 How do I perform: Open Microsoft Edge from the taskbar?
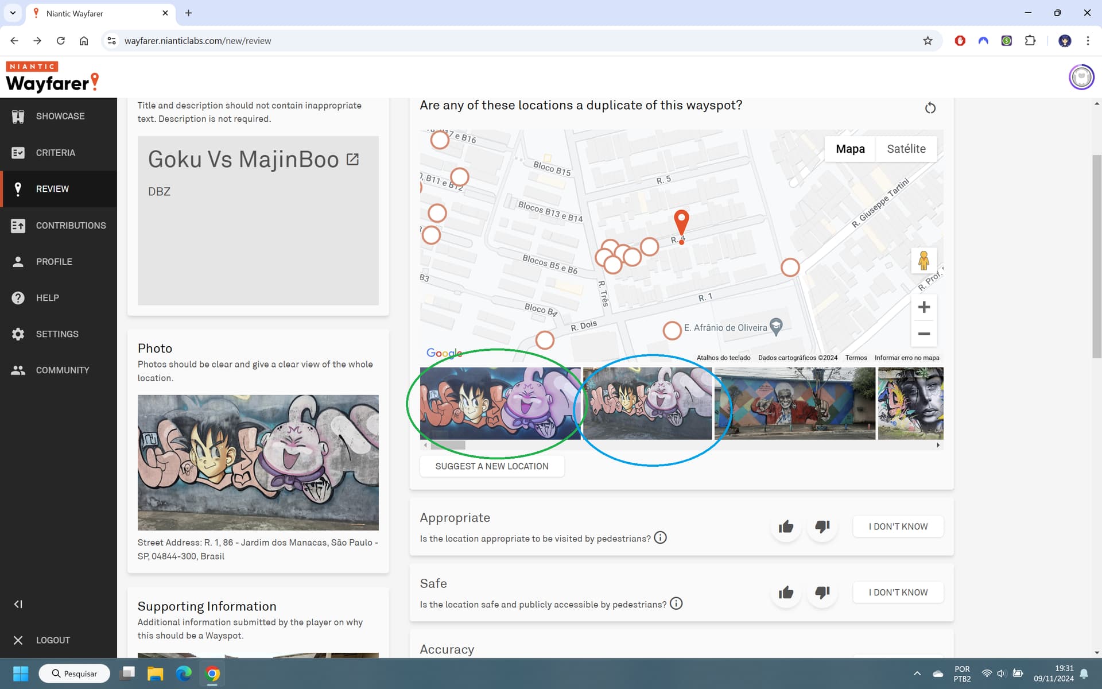point(184,673)
